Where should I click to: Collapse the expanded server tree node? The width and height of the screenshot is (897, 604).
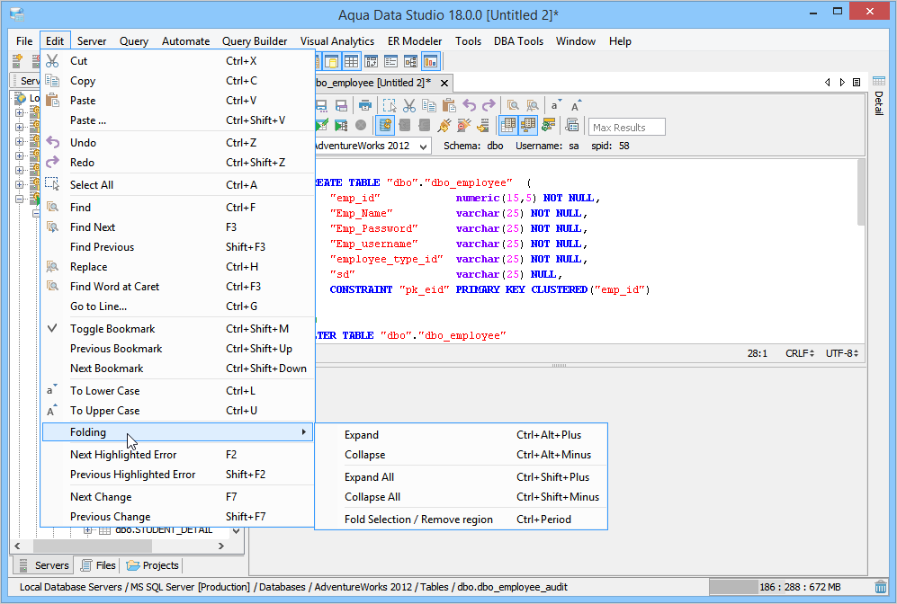pos(20,199)
